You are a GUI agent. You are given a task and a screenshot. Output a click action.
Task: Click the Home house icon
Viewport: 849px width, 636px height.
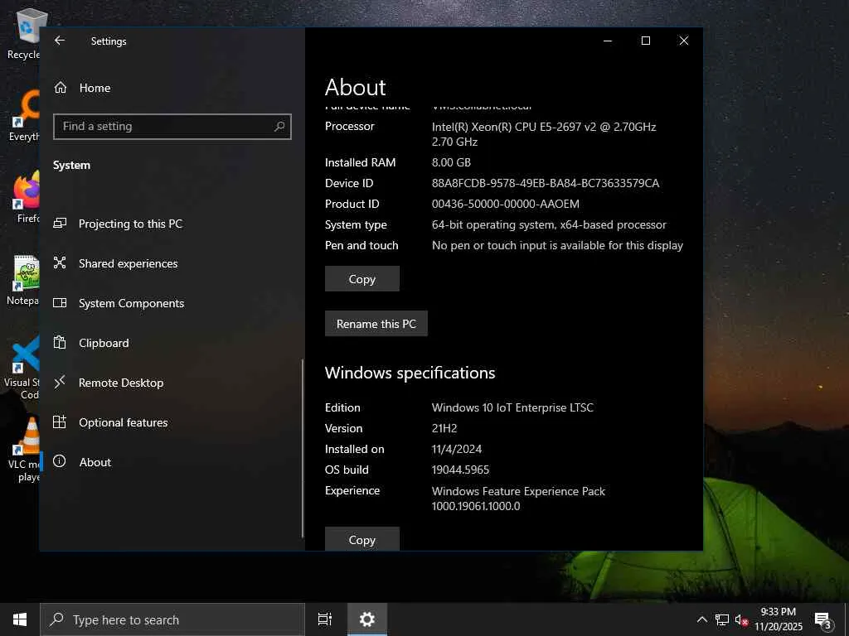pos(60,88)
